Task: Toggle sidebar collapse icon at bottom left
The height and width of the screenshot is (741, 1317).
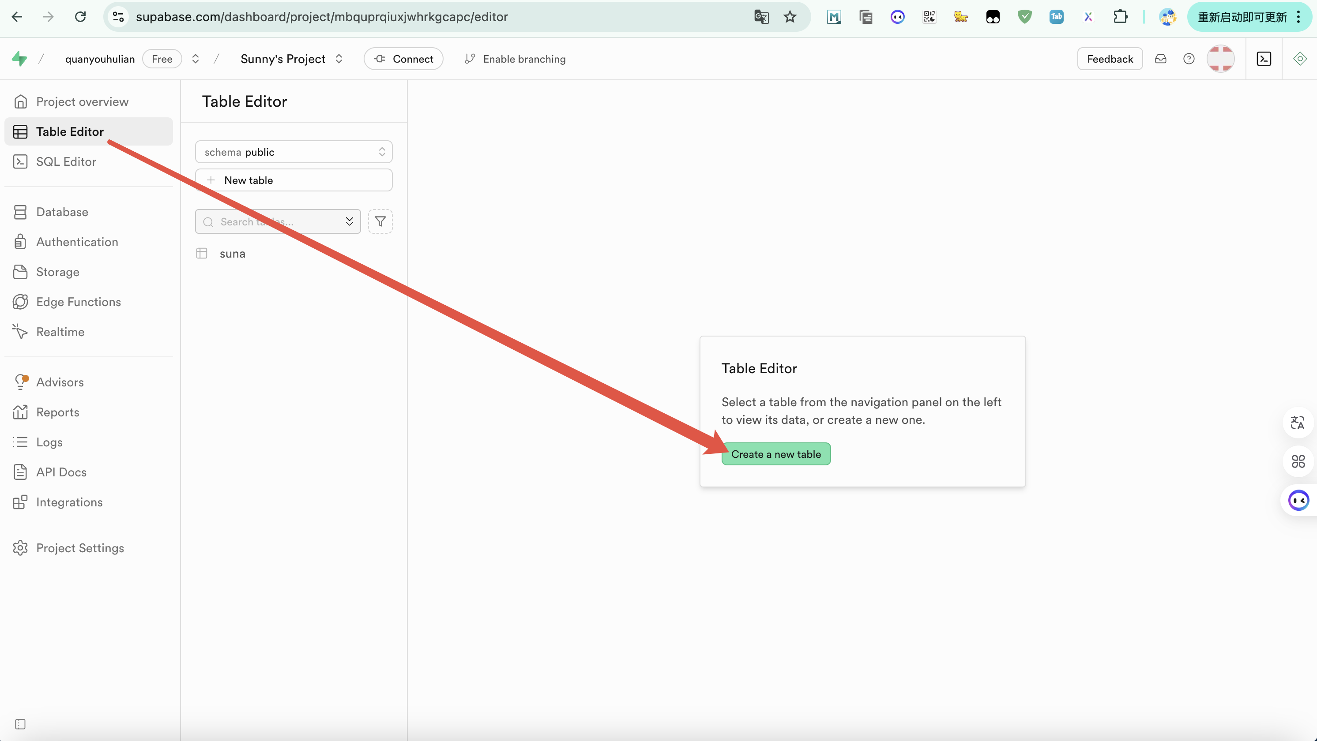Action: pyautogui.click(x=20, y=724)
